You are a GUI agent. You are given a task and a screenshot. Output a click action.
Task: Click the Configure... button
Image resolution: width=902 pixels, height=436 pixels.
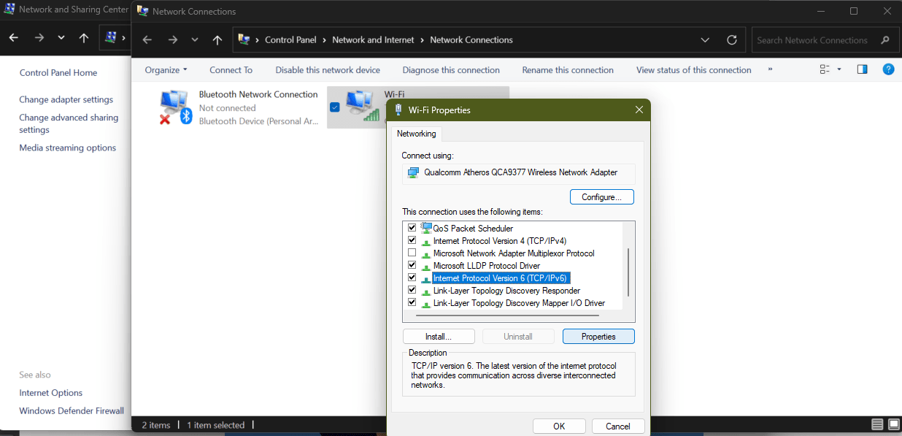601,197
